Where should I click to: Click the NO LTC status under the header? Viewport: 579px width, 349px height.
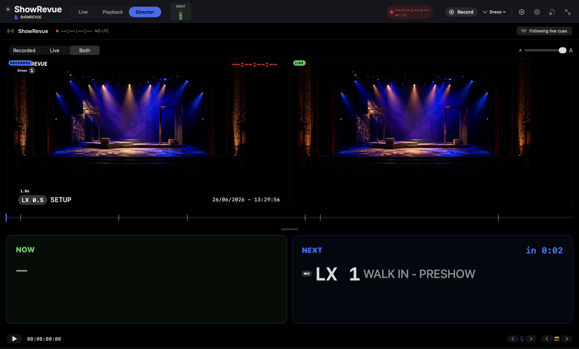click(102, 31)
